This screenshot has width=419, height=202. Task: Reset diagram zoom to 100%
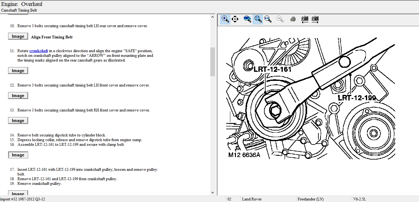247,19
